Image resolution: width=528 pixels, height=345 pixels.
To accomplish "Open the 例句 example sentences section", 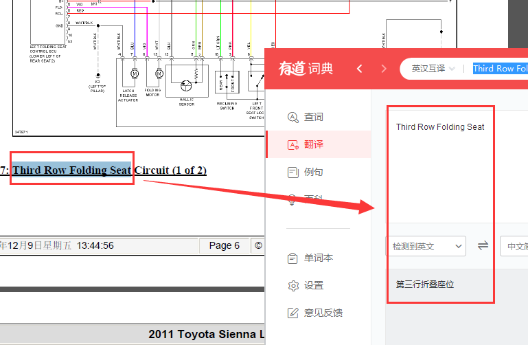I will (x=319, y=172).
